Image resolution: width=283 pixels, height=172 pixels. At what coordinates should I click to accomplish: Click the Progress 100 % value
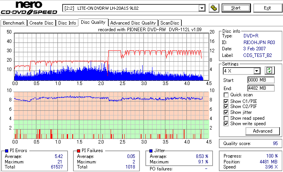pos(272,156)
